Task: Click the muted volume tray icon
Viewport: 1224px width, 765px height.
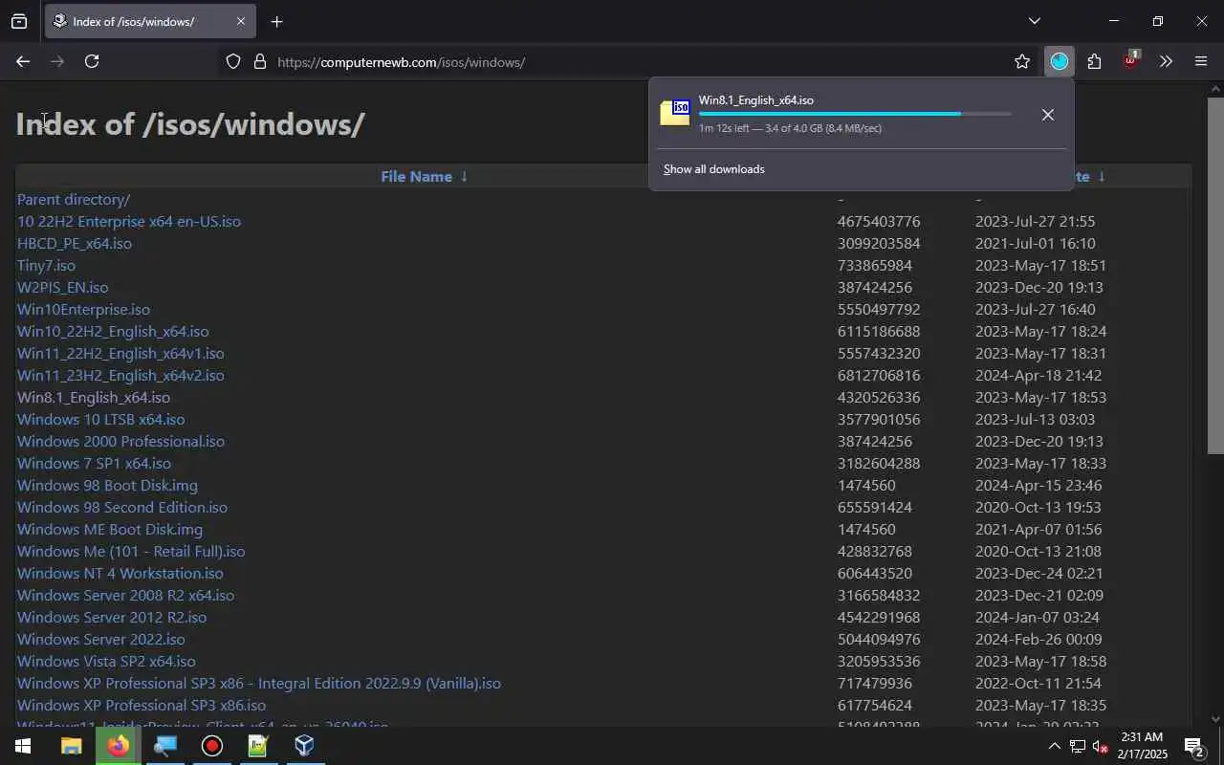Action: tap(1101, 746)
